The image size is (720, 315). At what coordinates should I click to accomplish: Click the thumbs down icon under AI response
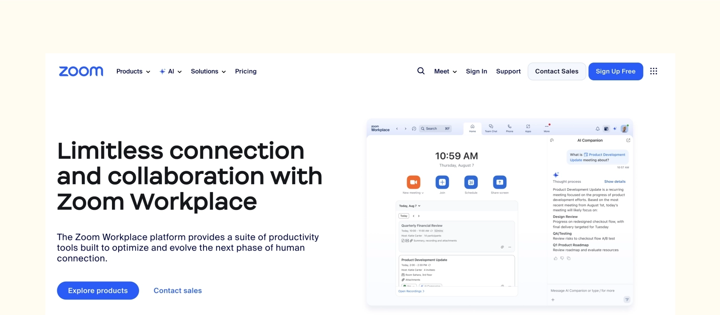point(562,258)
